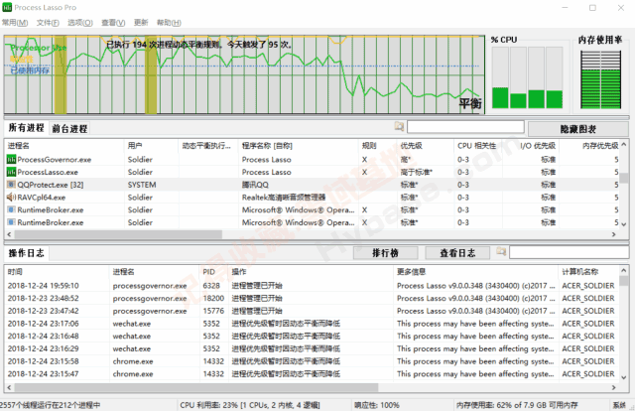Sort by CPU 相关性 column header

[x=478, y=146]
